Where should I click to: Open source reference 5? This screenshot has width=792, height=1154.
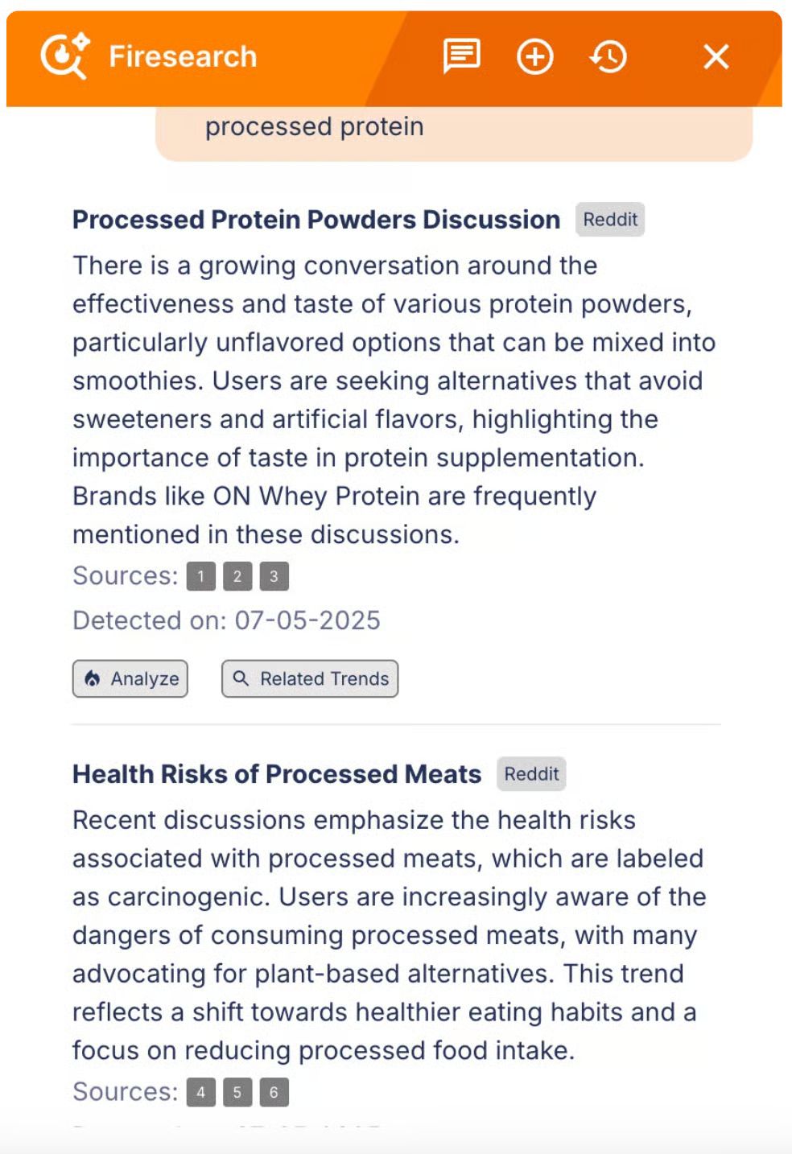[x=237, y=1092]
